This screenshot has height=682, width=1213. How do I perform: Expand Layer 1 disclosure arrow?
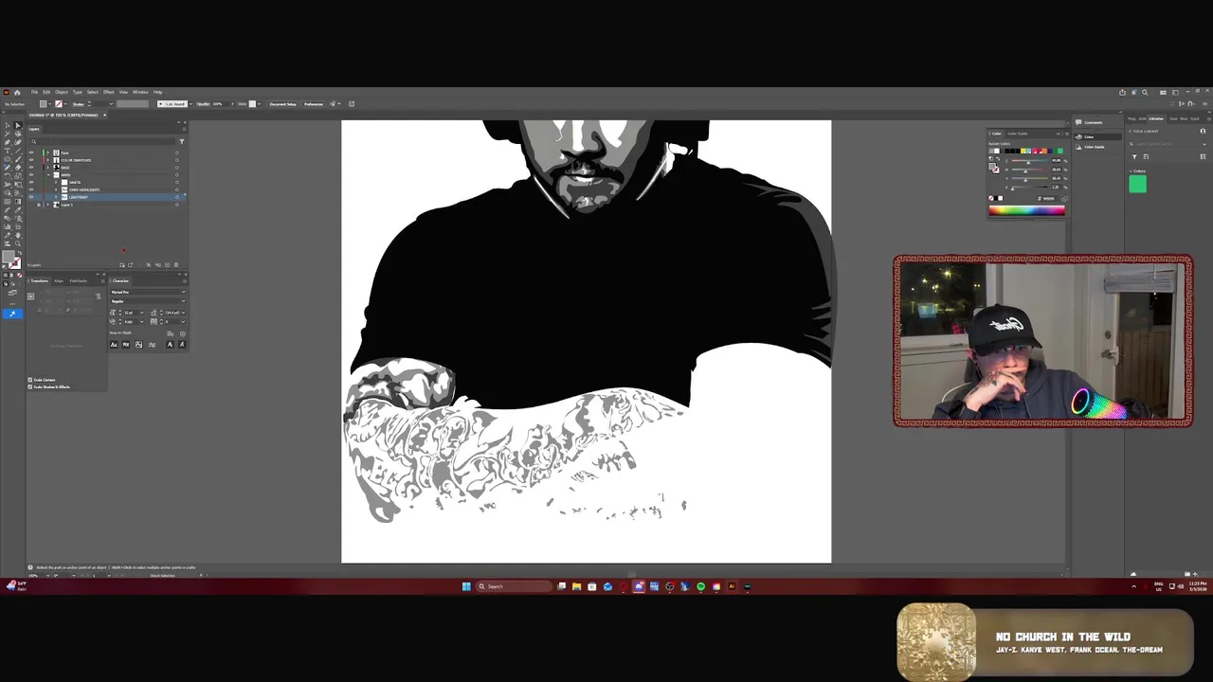click(x=47, y=205)
